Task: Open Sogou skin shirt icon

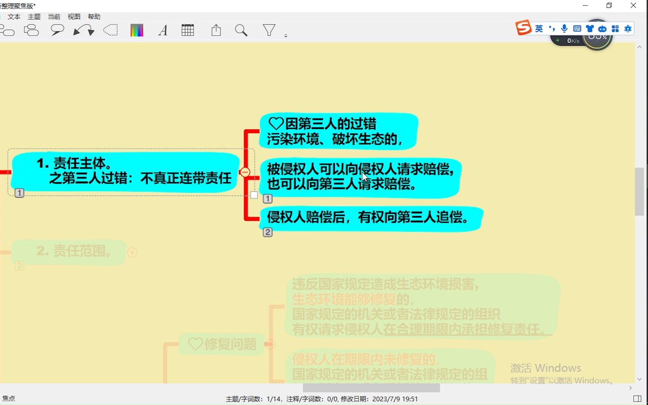Action: (590, 28)
